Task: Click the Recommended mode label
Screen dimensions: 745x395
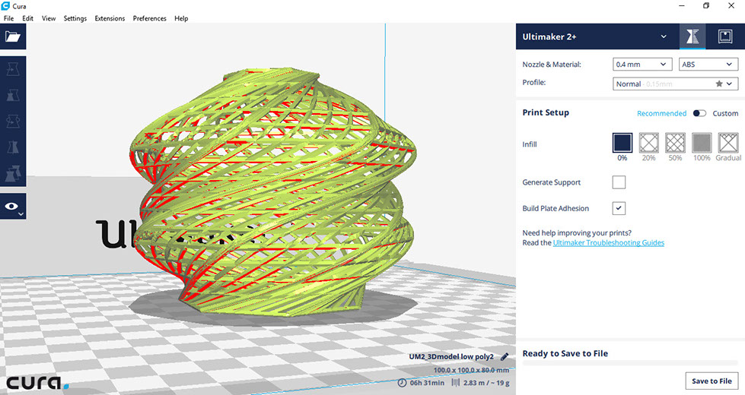Action: (661, 113)
